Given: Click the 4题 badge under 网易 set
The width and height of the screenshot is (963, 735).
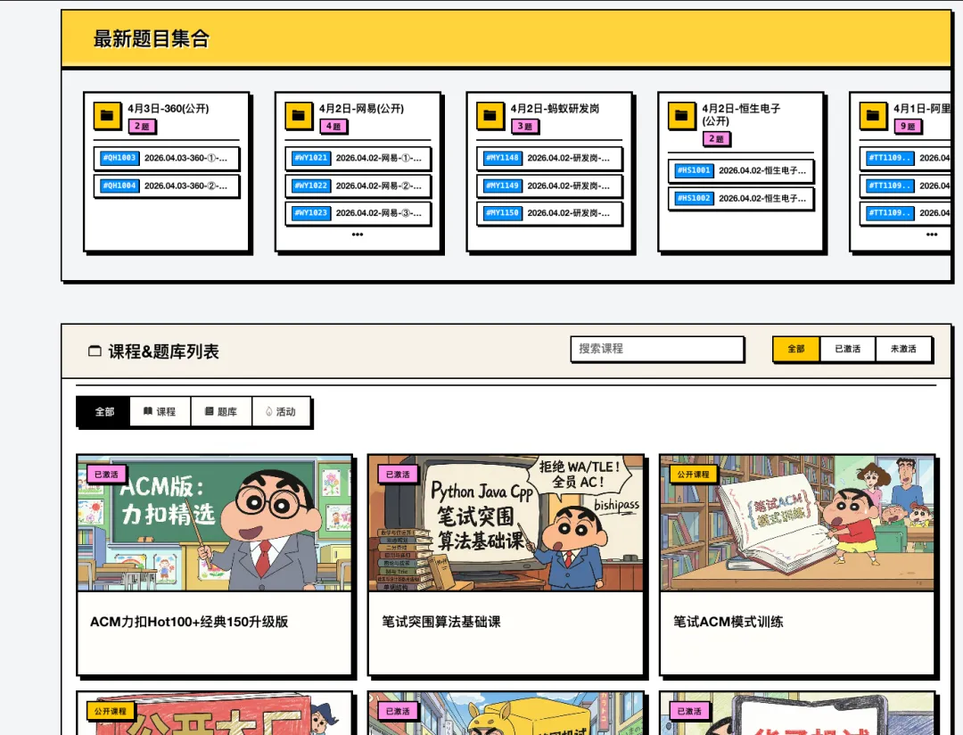Looking at the screenshot, I should (x=333, y=126).
